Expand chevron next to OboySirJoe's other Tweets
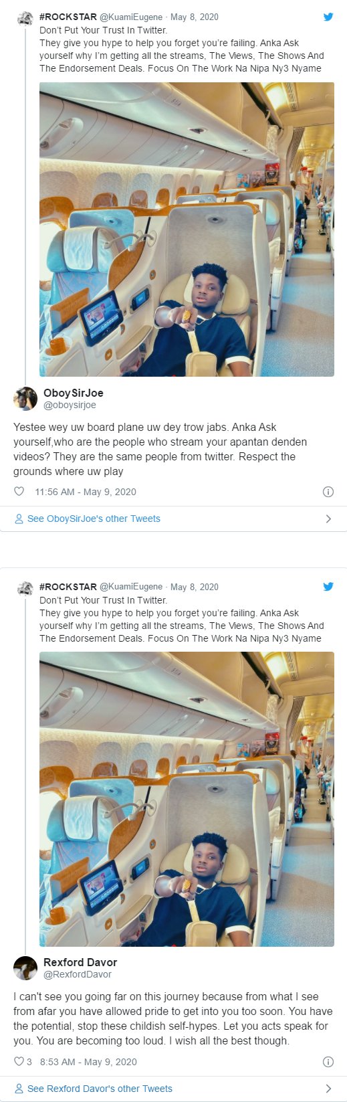 click(328, 519)
